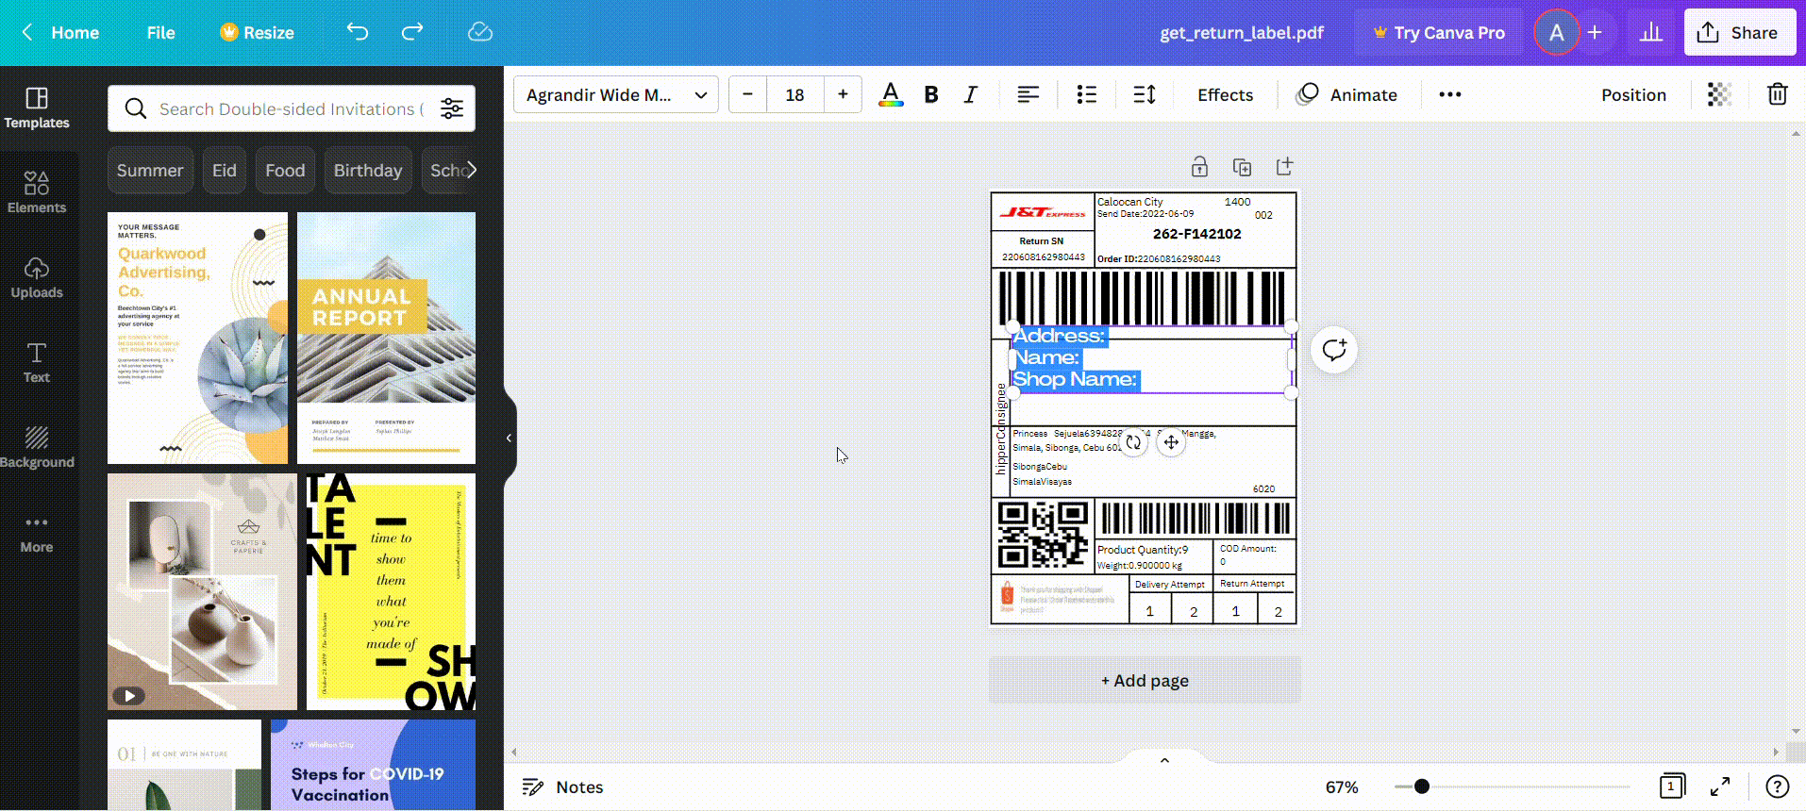The height and width of the screenshot is (811, 1806).
Task: Click Try Canva Pro
Action: pyautogui.click(x=1439, y=32)
